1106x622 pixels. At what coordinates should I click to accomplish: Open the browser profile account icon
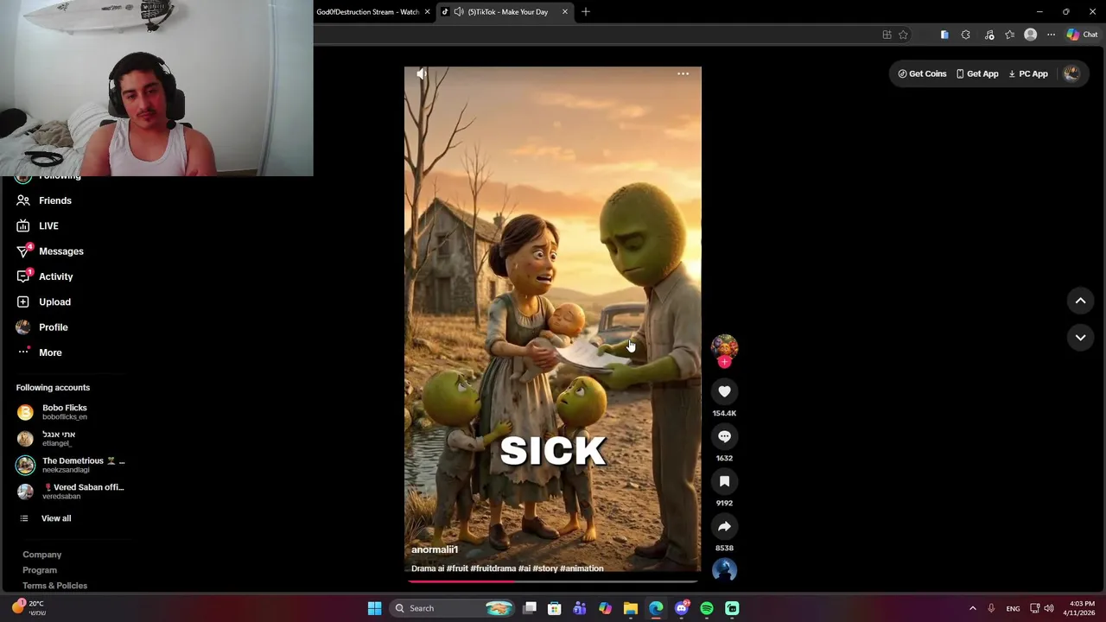pyautogui.click(x=1030, y=35)
